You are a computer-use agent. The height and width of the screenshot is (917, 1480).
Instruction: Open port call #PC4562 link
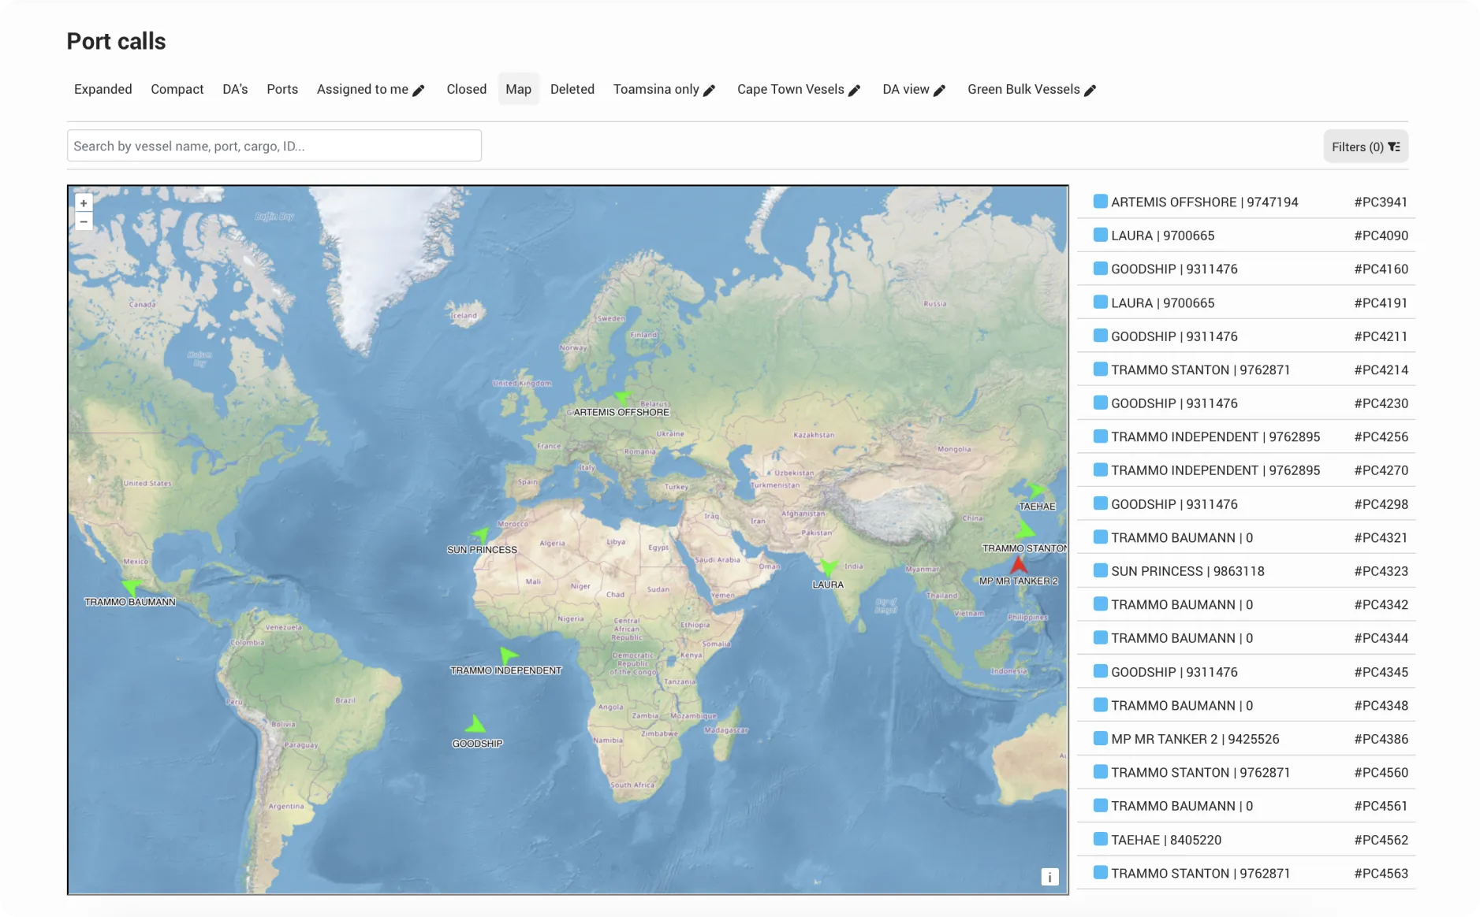[x=1381, y=840]
